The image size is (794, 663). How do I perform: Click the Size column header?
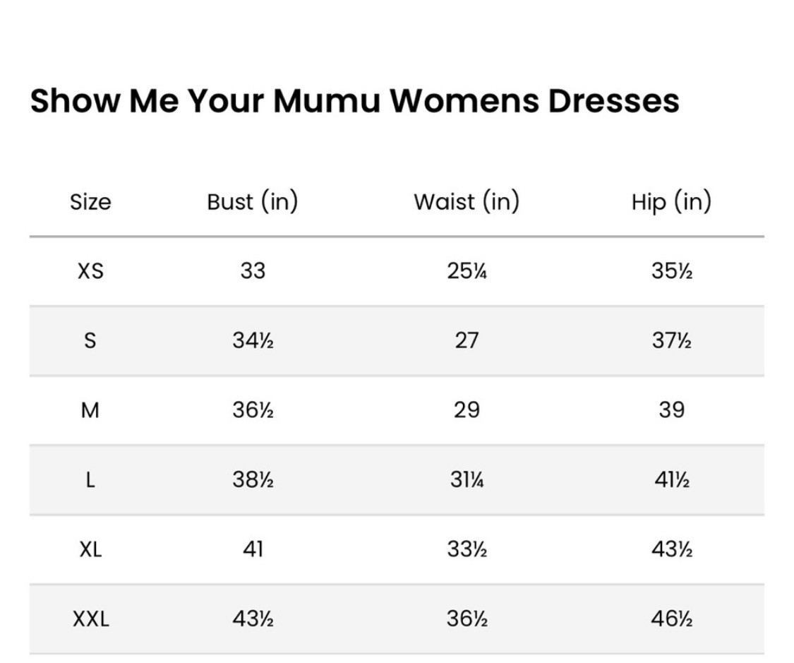click(90, 202)
